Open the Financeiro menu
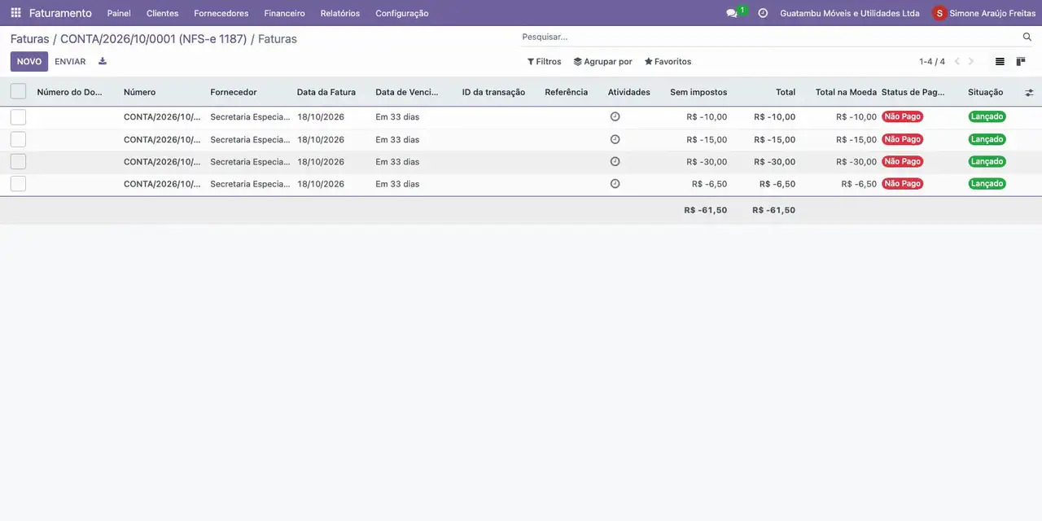This screenshot has width=1042, height=521. tap(284, 13)
